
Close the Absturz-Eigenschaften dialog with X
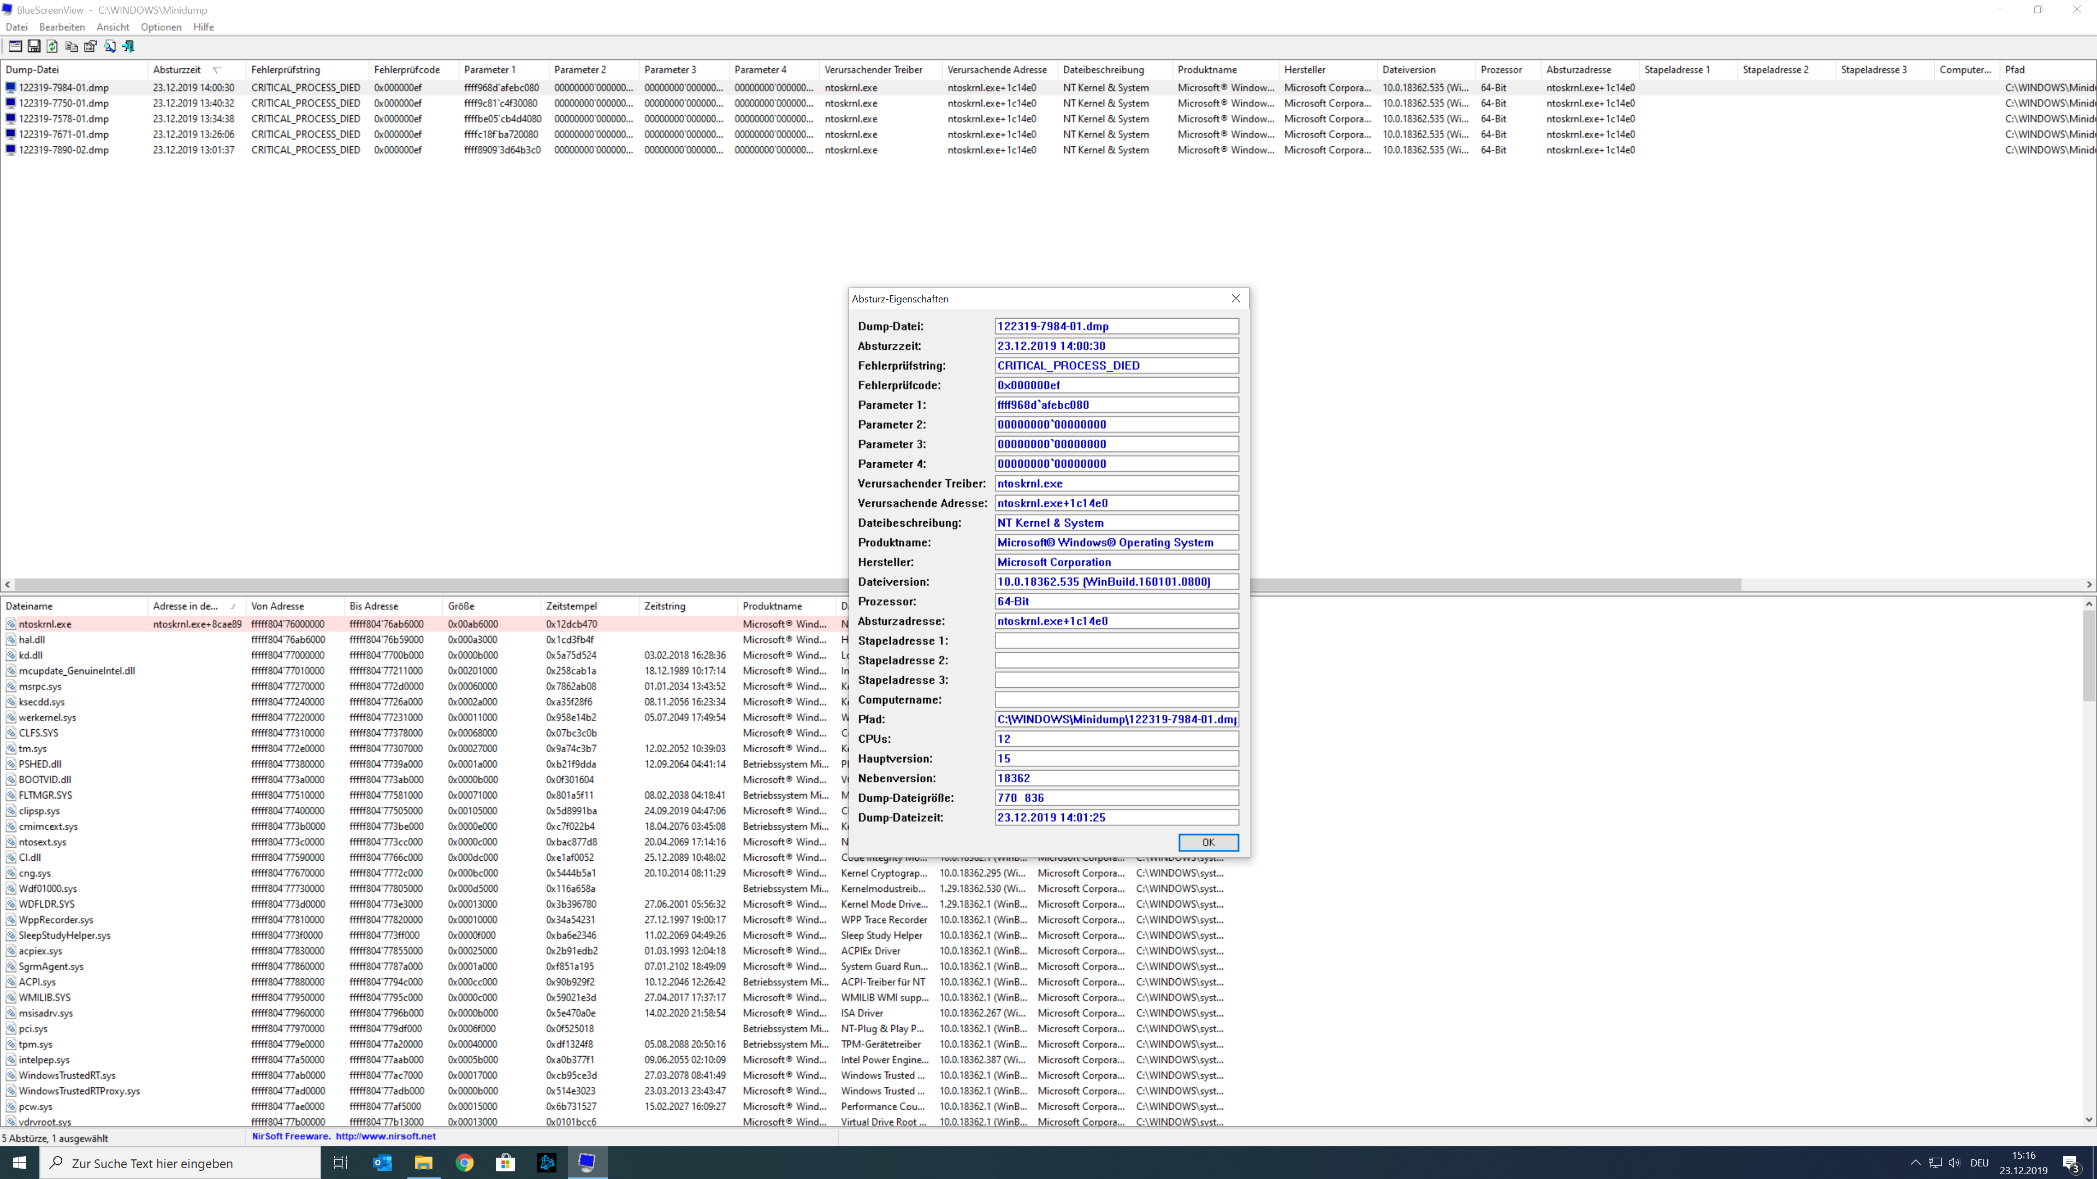[x=1236, y=299]
